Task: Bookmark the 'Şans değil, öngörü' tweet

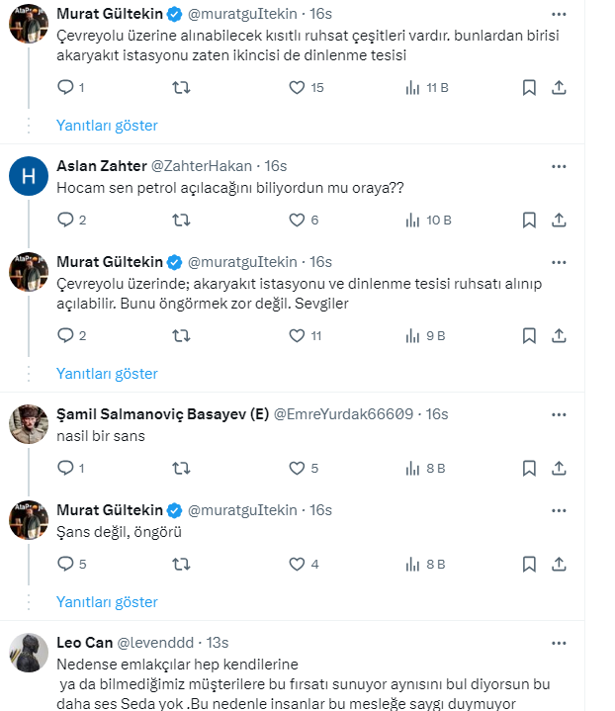Action: tap(529, 565)
